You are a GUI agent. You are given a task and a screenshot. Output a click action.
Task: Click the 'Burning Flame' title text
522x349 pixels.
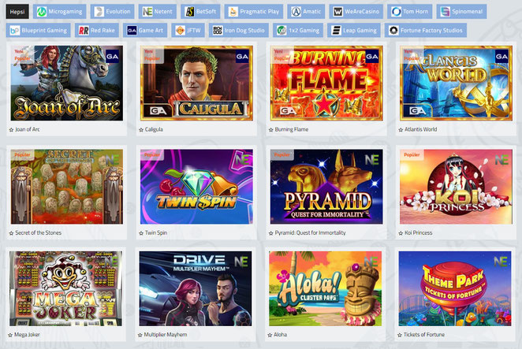pos(292,129)
